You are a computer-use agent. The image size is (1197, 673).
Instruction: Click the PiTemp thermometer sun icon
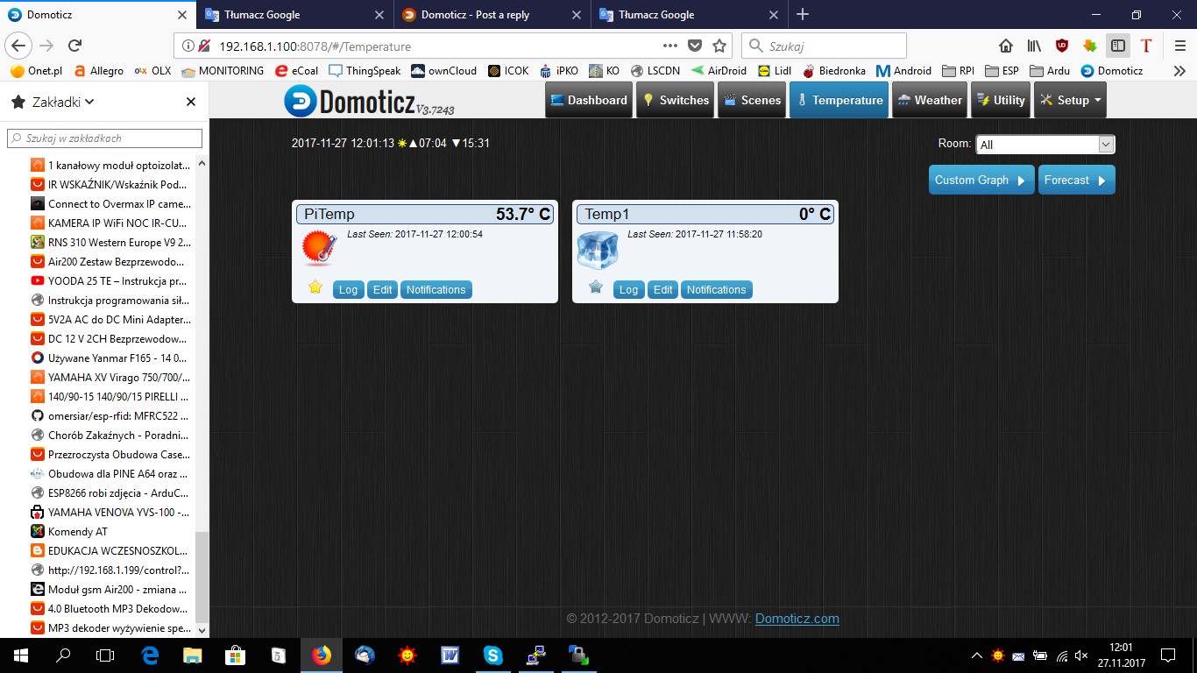pyautogui.click(x=318, y=248)
